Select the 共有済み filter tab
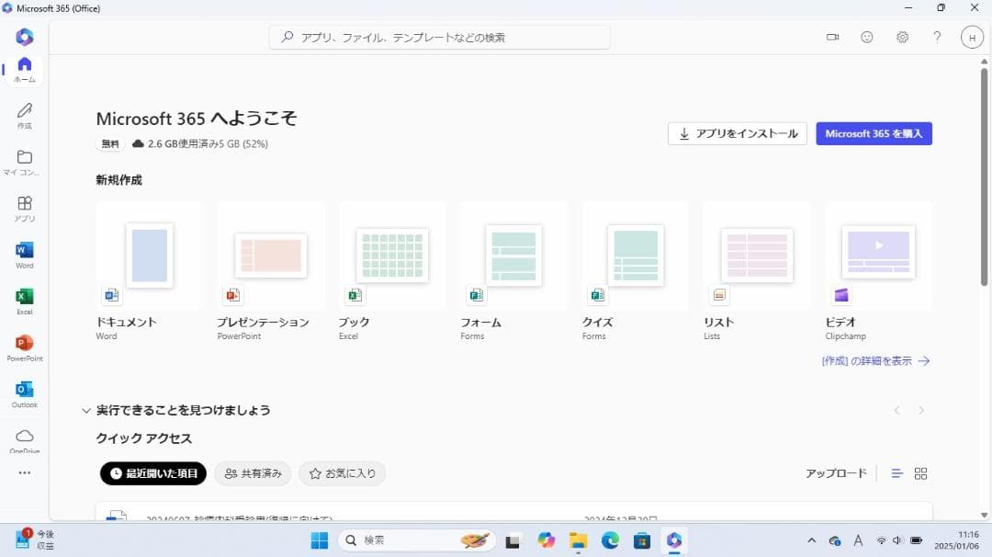This screenshot has height=557, width=992. coord(253,473)
